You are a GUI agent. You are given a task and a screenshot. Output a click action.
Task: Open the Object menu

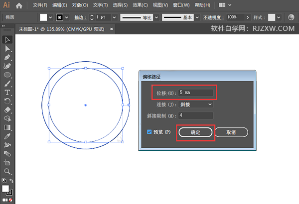(80, 5)
